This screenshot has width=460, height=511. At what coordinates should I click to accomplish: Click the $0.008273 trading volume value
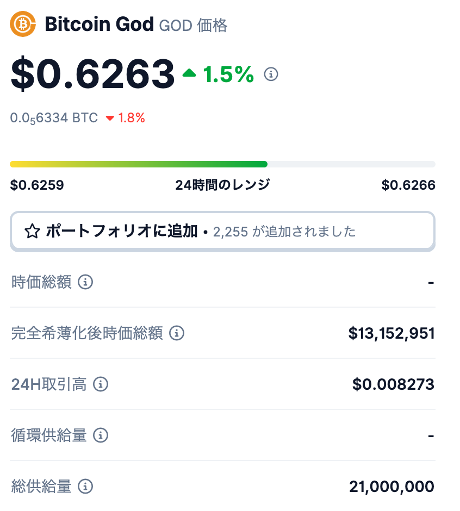pyautogui.click(x=393, y=384)
